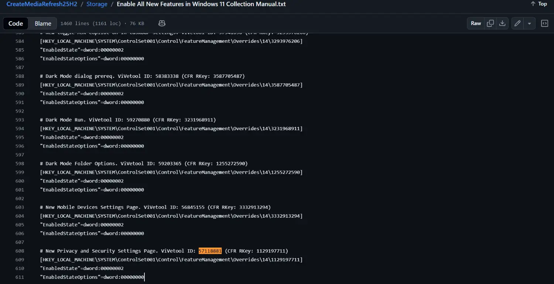Click registry key ending in 1255272590
The width and height of the screenshot is (554, 284).
click(171, 172)
